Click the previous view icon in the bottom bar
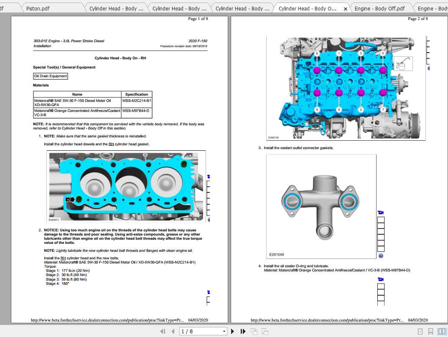 (254, 331)
